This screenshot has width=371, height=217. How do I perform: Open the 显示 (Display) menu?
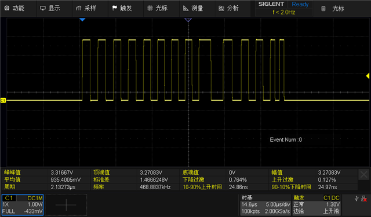click(x=54, y=8)
